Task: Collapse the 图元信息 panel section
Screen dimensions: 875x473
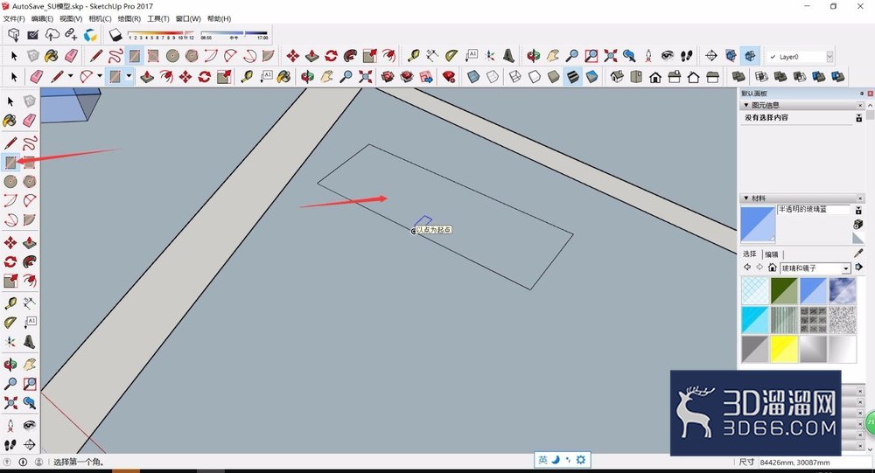Action: (746, 105)
